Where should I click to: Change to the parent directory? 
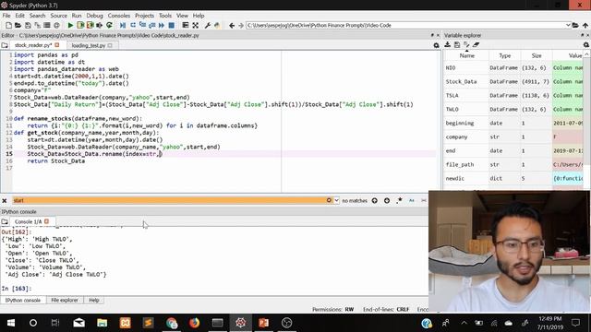coord(585,25)
